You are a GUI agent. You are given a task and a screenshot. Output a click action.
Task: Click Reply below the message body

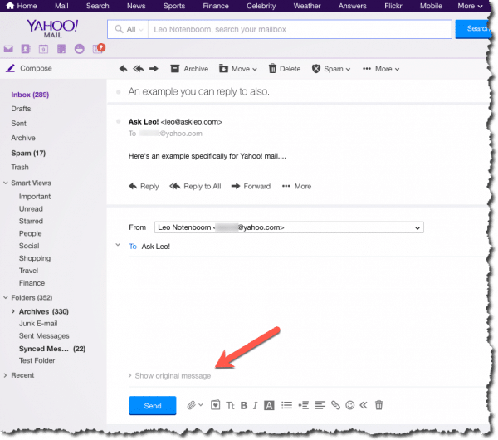coord(144,187)
